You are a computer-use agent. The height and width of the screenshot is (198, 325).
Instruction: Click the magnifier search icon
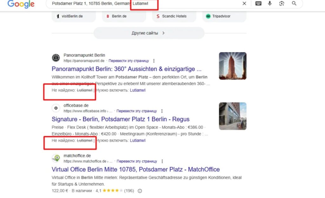(294, 3)
